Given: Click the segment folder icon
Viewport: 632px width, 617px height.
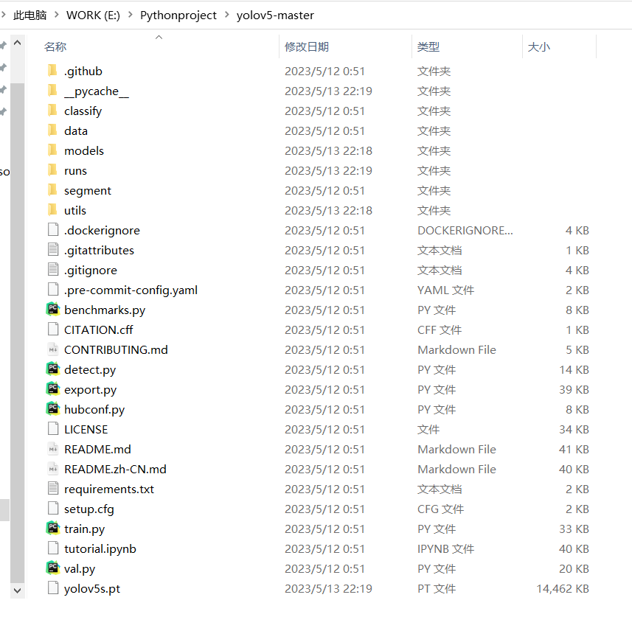Looking at the screenshot, I should [x=53, y=189].
